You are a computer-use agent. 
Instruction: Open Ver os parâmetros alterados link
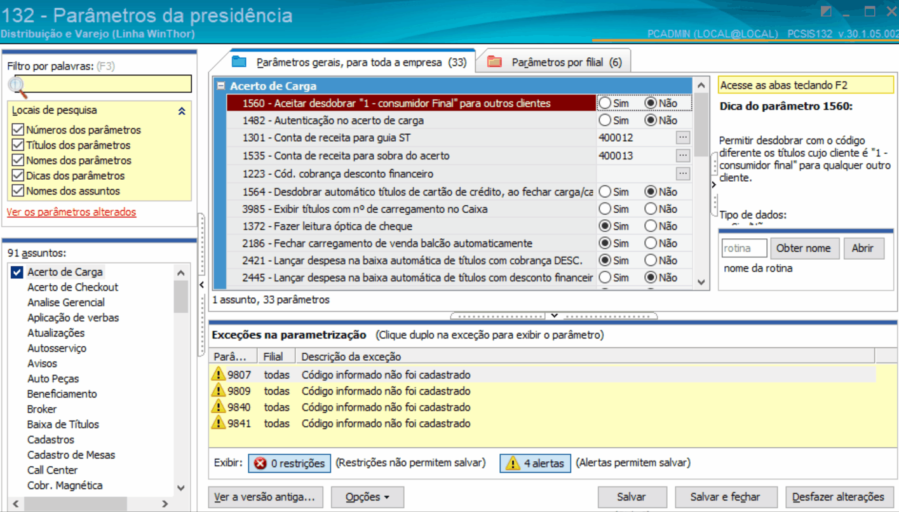pyautogui.click(x=71, y=212)
